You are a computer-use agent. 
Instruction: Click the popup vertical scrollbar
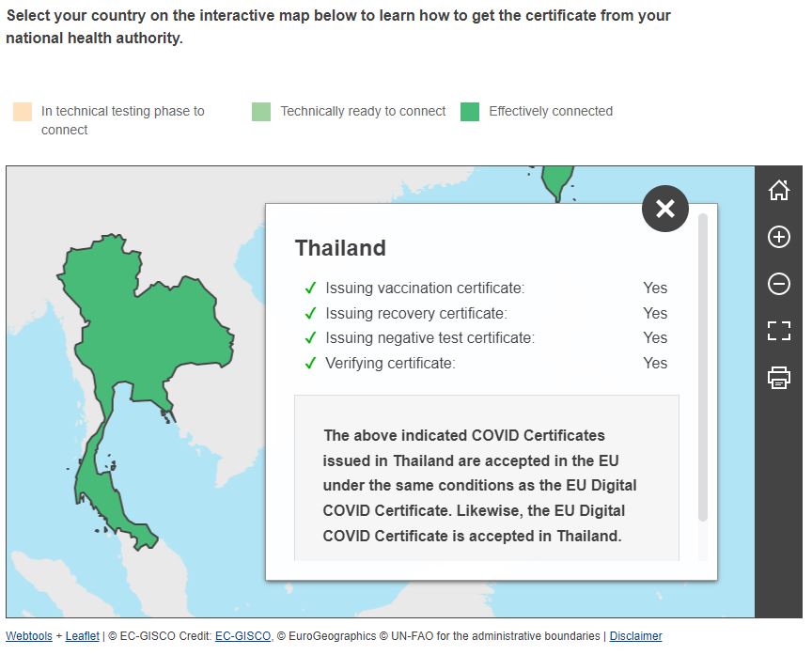pyautogui.click(x=703, y=367)
